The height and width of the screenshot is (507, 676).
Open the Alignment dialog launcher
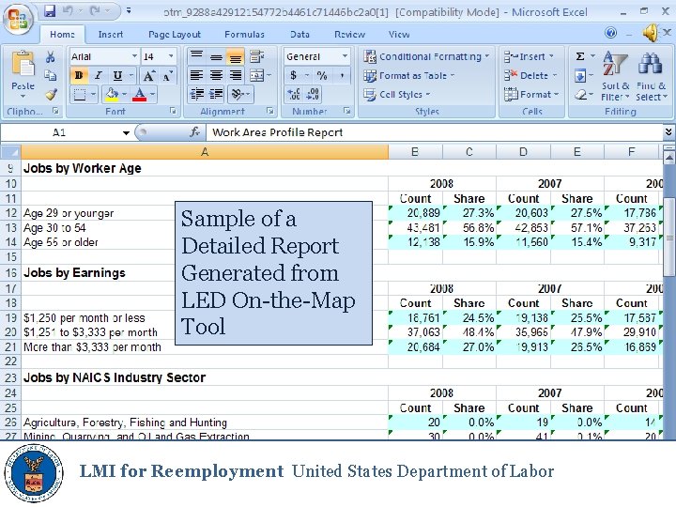click(x=270, y=111)
